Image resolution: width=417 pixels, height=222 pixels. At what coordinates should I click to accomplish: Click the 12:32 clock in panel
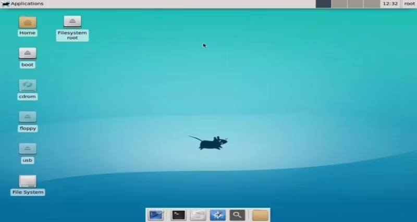[390, 4]
